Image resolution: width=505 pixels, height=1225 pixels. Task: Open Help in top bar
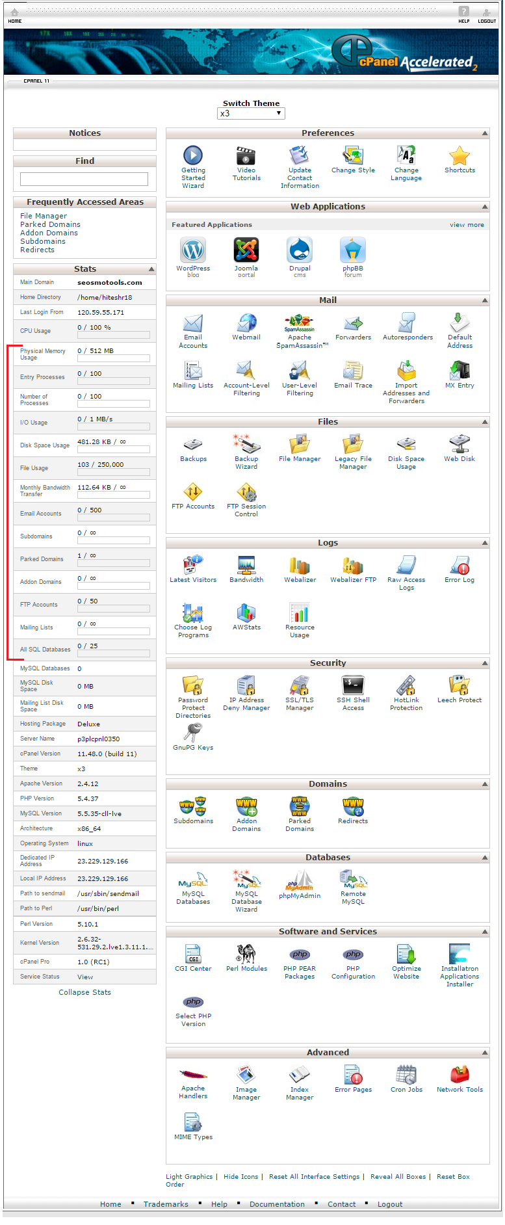(x=463, y=16)
